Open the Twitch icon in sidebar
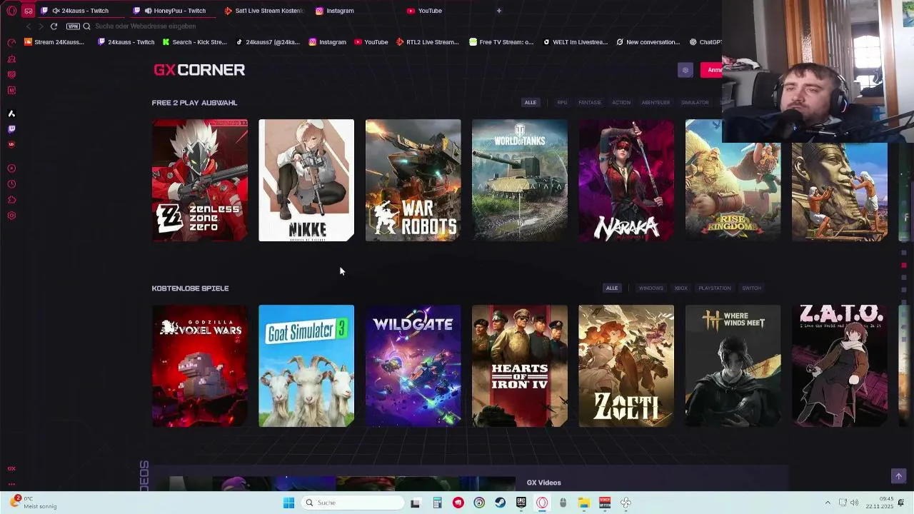Image resolution: width=914 pixels, height=514 pixels. 11,129
